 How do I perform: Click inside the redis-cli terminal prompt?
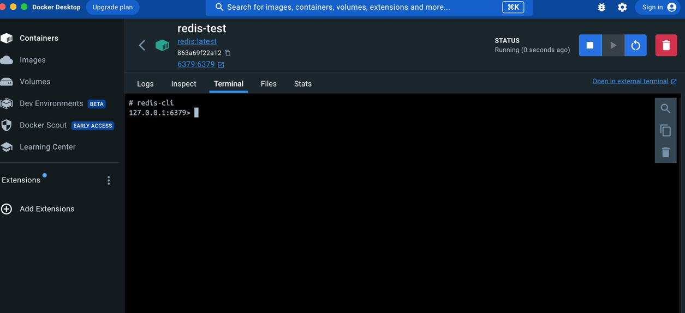point(196,113)
